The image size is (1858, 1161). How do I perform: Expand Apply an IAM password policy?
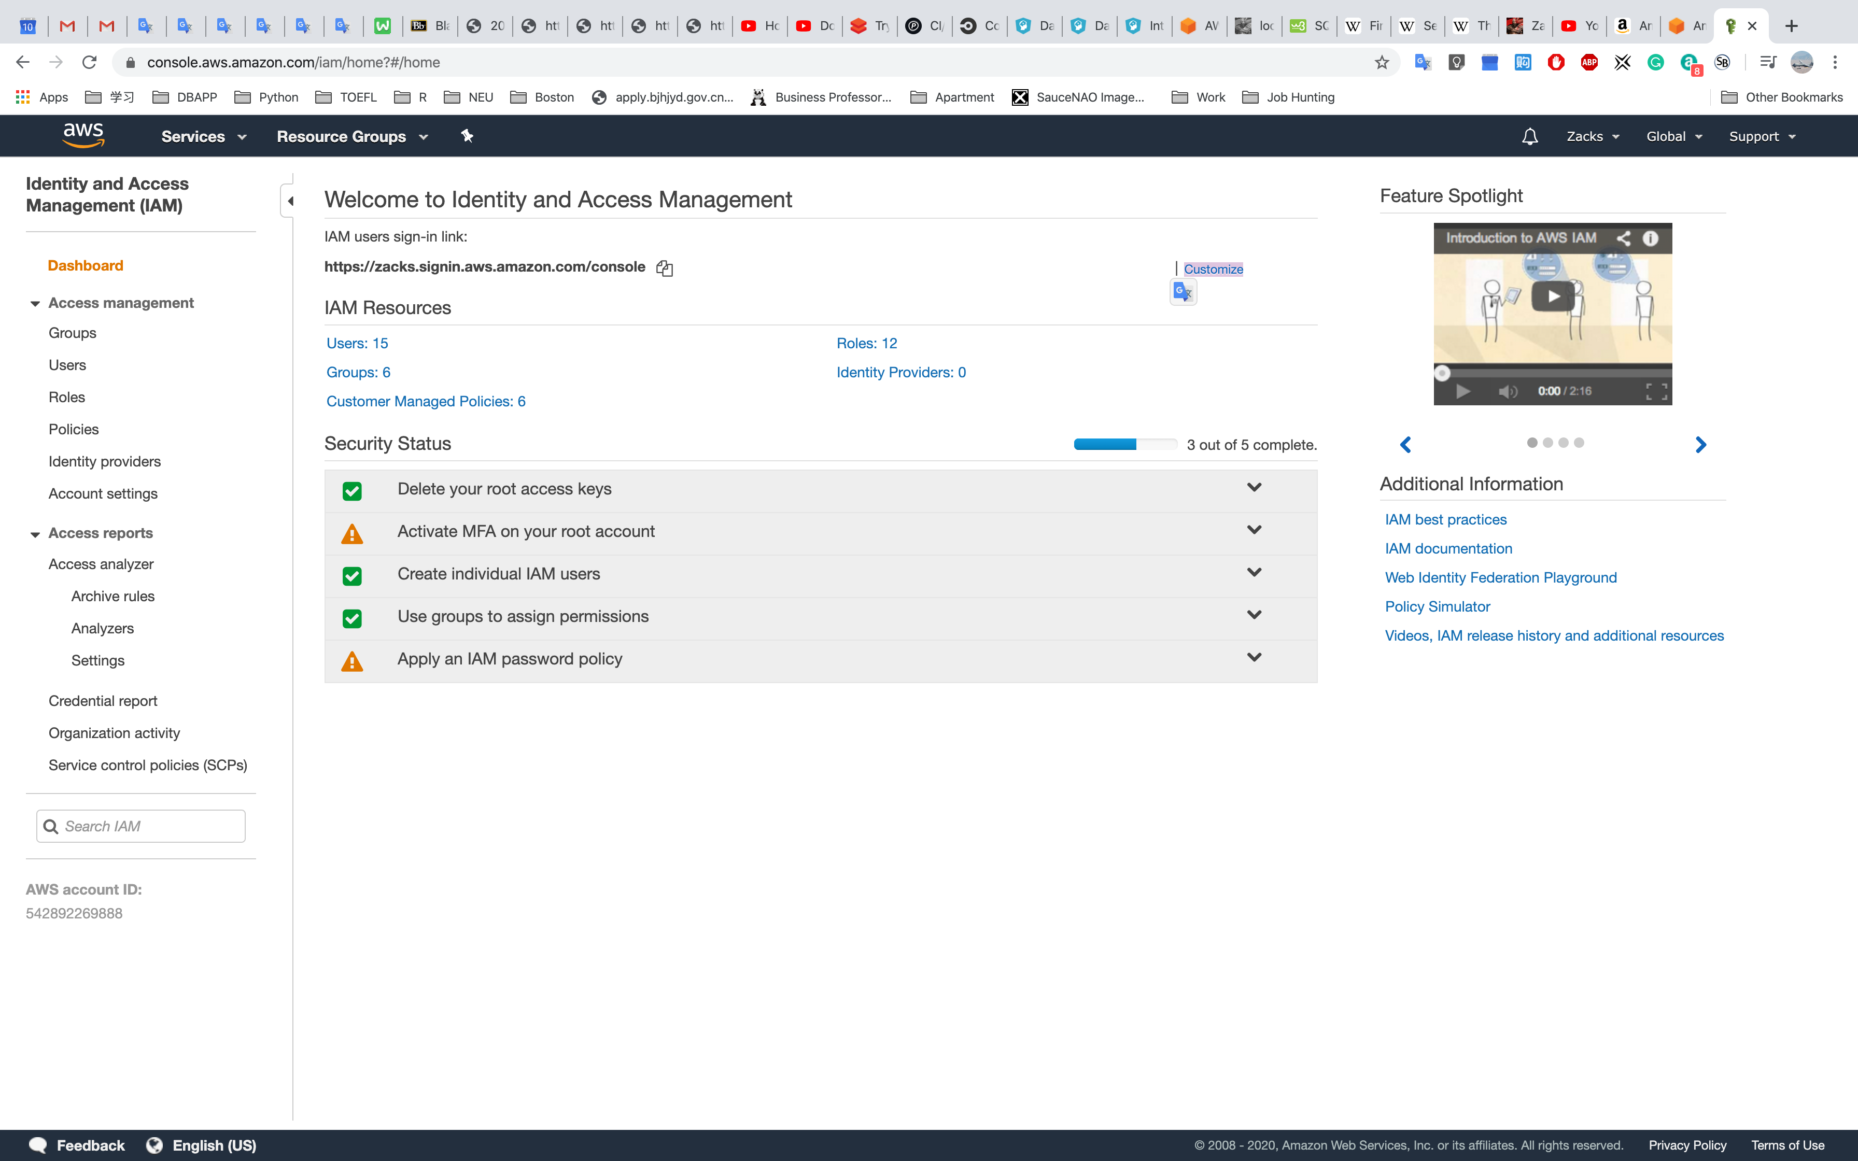(1254, 657)
